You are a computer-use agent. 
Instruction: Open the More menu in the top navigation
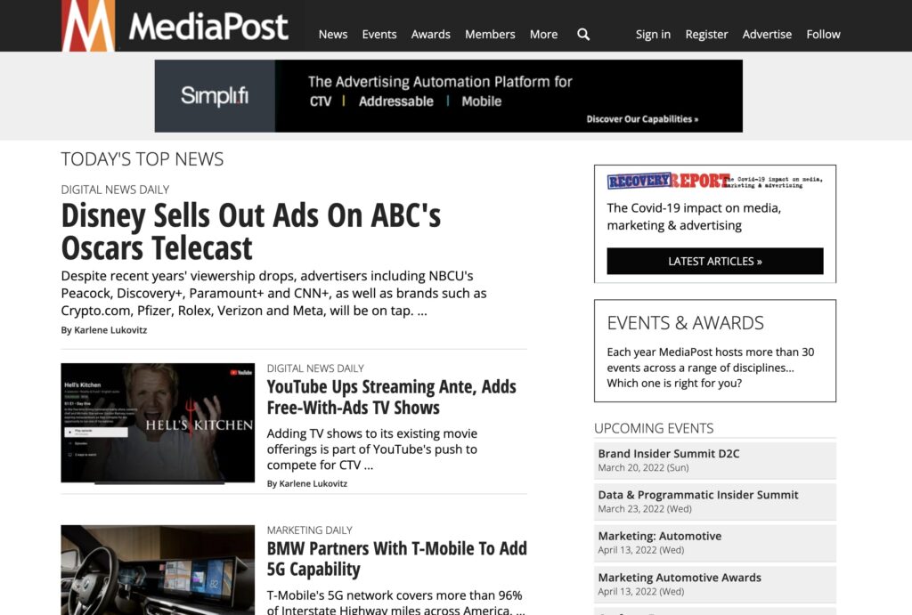543,35
